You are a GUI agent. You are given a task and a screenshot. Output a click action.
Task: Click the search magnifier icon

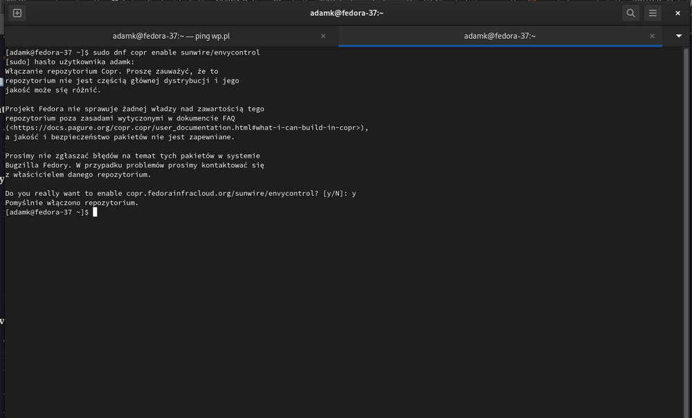(x=630, y=13)
